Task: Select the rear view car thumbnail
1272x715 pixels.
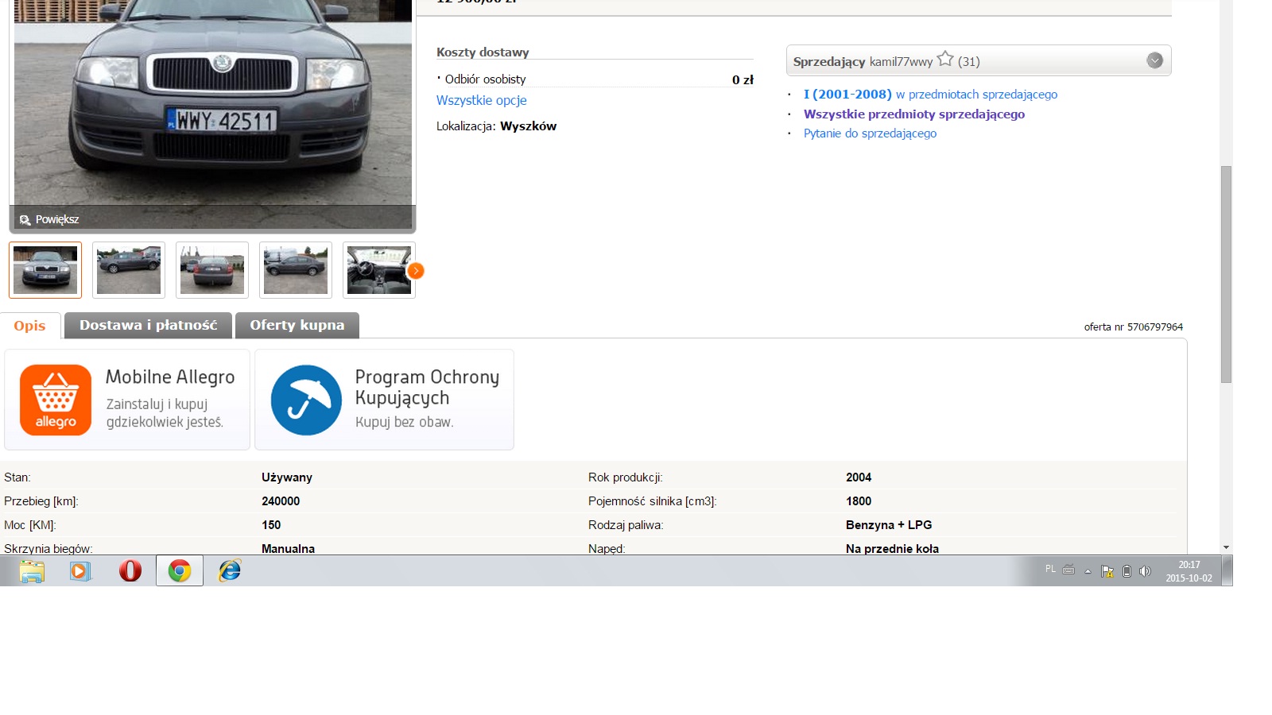Action: tap(212, 270)
